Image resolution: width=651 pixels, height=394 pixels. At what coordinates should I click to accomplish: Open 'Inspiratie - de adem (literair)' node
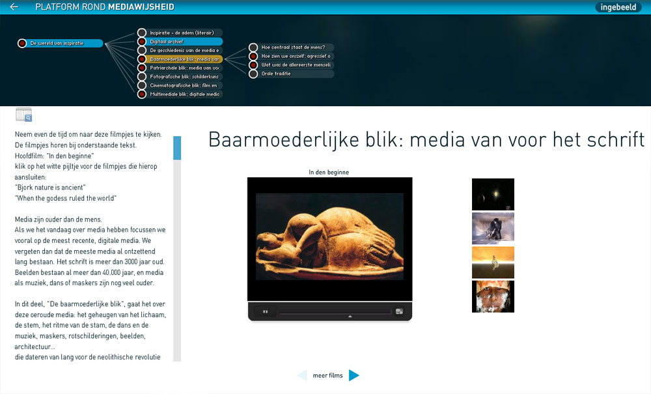(x=180, y=33)
